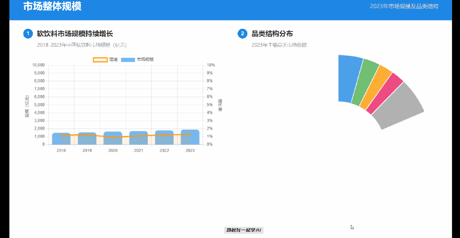Image resolution: width=460 pixels, height=238 pixels.
Task: Click the blue number 2 section badge
Action: click(x=242, y=34)
